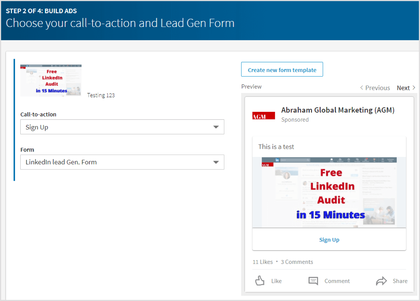Click the AGM company logo
The width and height of the screenshot is (420, 301).
(264, 116)
